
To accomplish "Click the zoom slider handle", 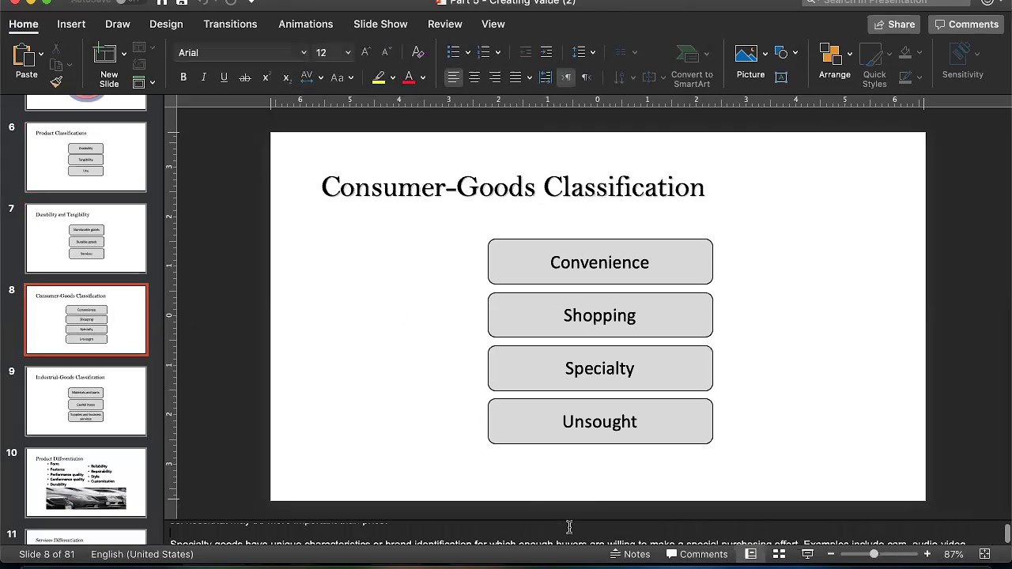I will click(874, 554).
